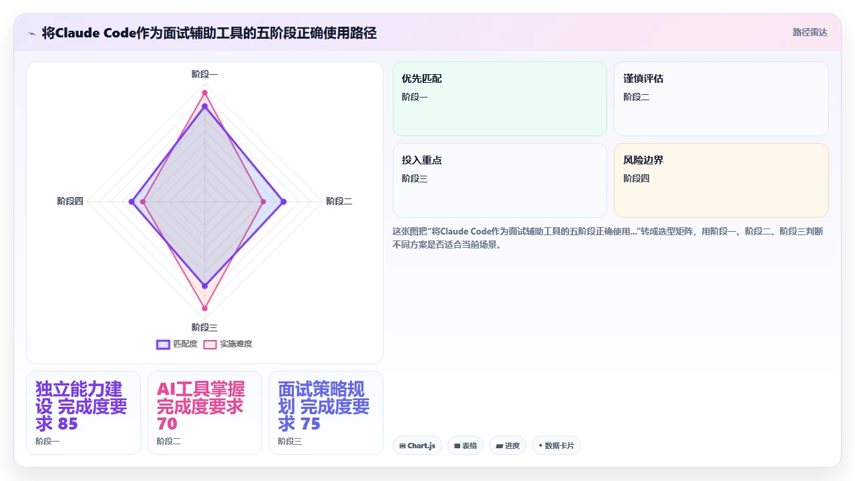The image size is (855, 481).
Task: Click the title icon beside 将Claude Code
Action: (x=31, y=33)
